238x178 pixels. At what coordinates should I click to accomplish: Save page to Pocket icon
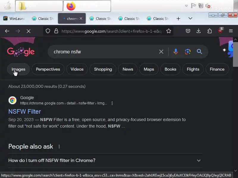click(188, 31)
